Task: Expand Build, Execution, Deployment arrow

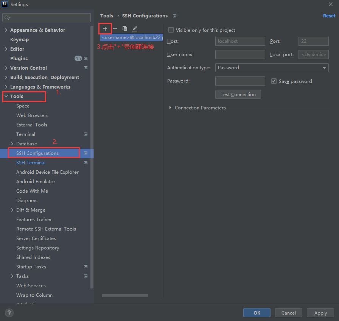Action: (6, 78)
